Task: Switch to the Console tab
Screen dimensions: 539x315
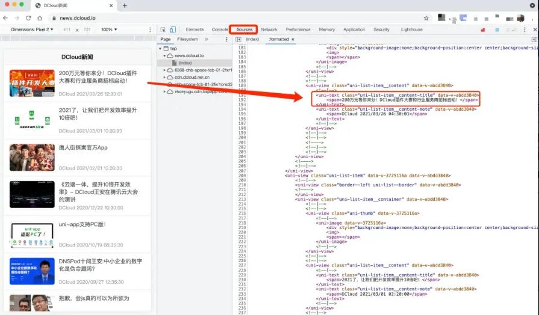Action: (220, 29)
